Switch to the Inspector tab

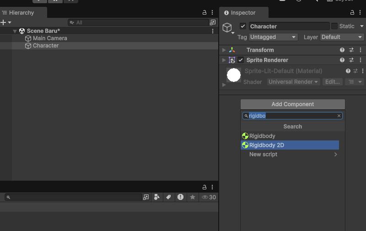point(243,13)
